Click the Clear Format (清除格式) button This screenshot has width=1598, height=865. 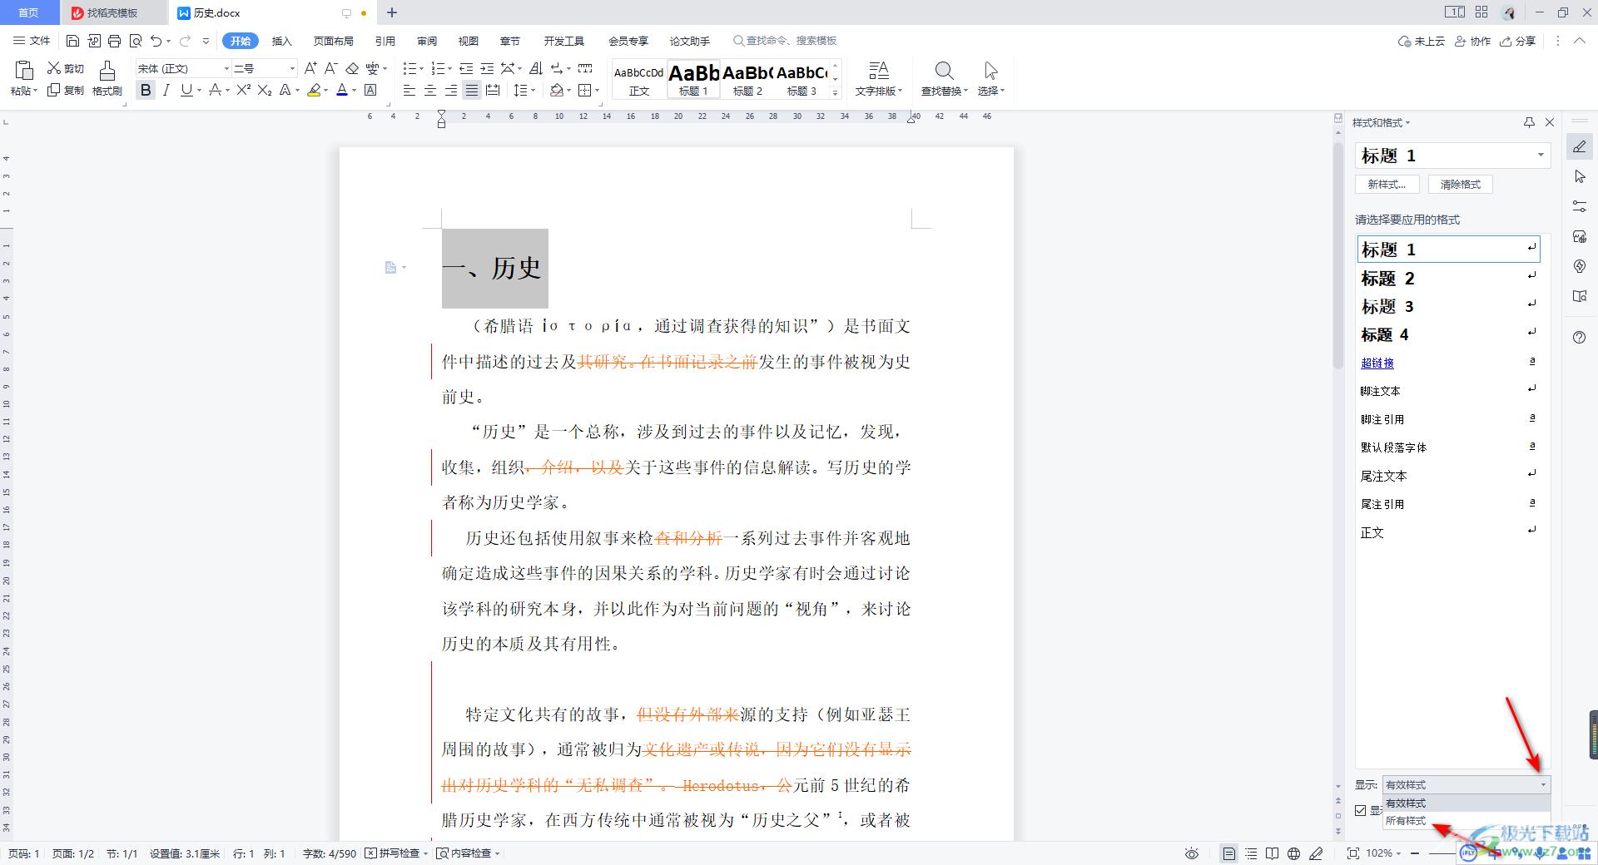(1461, 184)
